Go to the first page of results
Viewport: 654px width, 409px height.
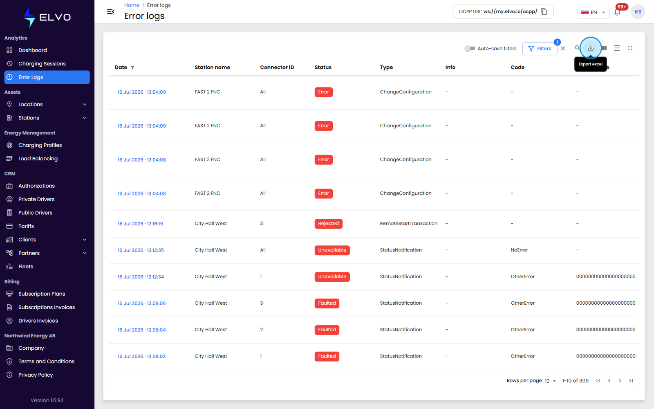point(598,381)
